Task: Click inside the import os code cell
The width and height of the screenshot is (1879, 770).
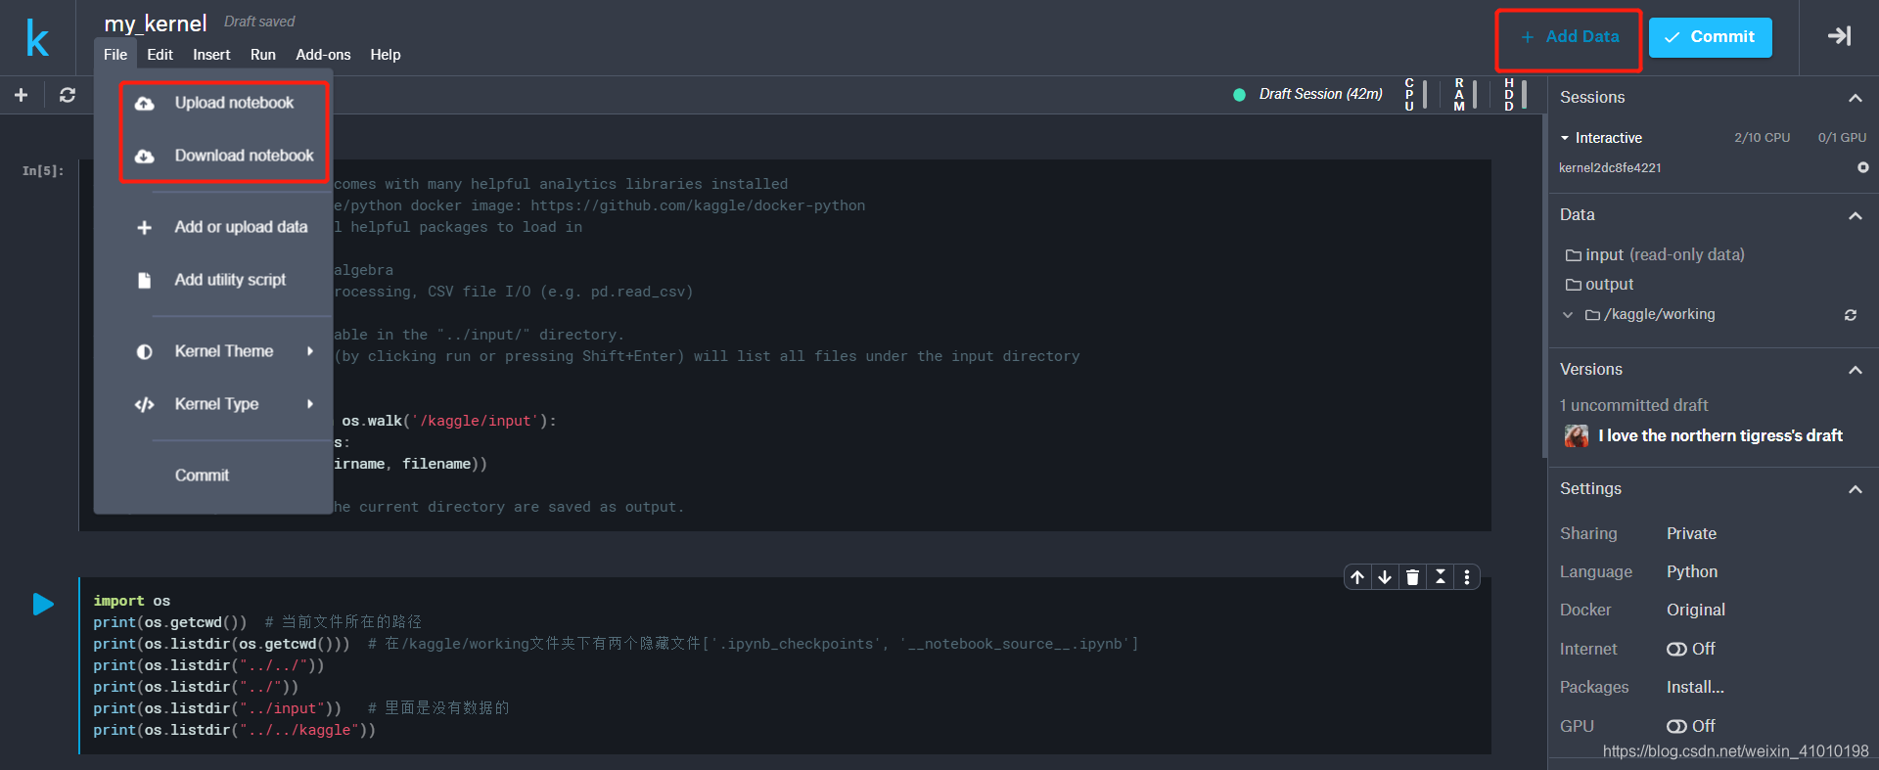Action: click(x=785, y=665)
